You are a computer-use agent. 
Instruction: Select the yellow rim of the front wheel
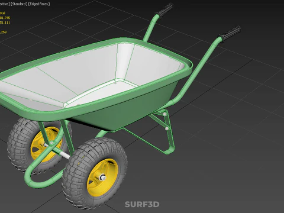coord(102,177)
